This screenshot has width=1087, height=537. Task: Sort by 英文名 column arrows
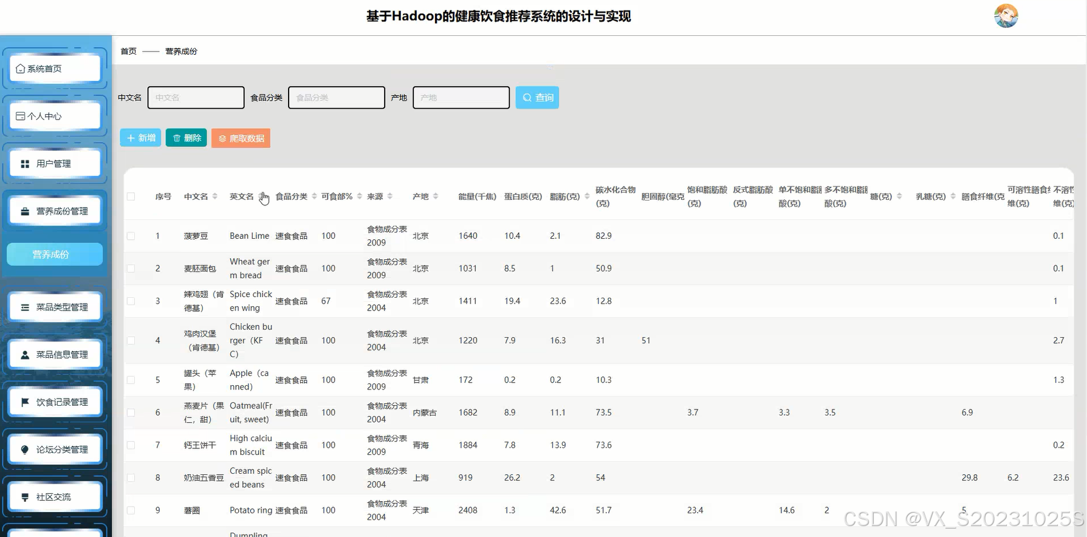(261, 196)
